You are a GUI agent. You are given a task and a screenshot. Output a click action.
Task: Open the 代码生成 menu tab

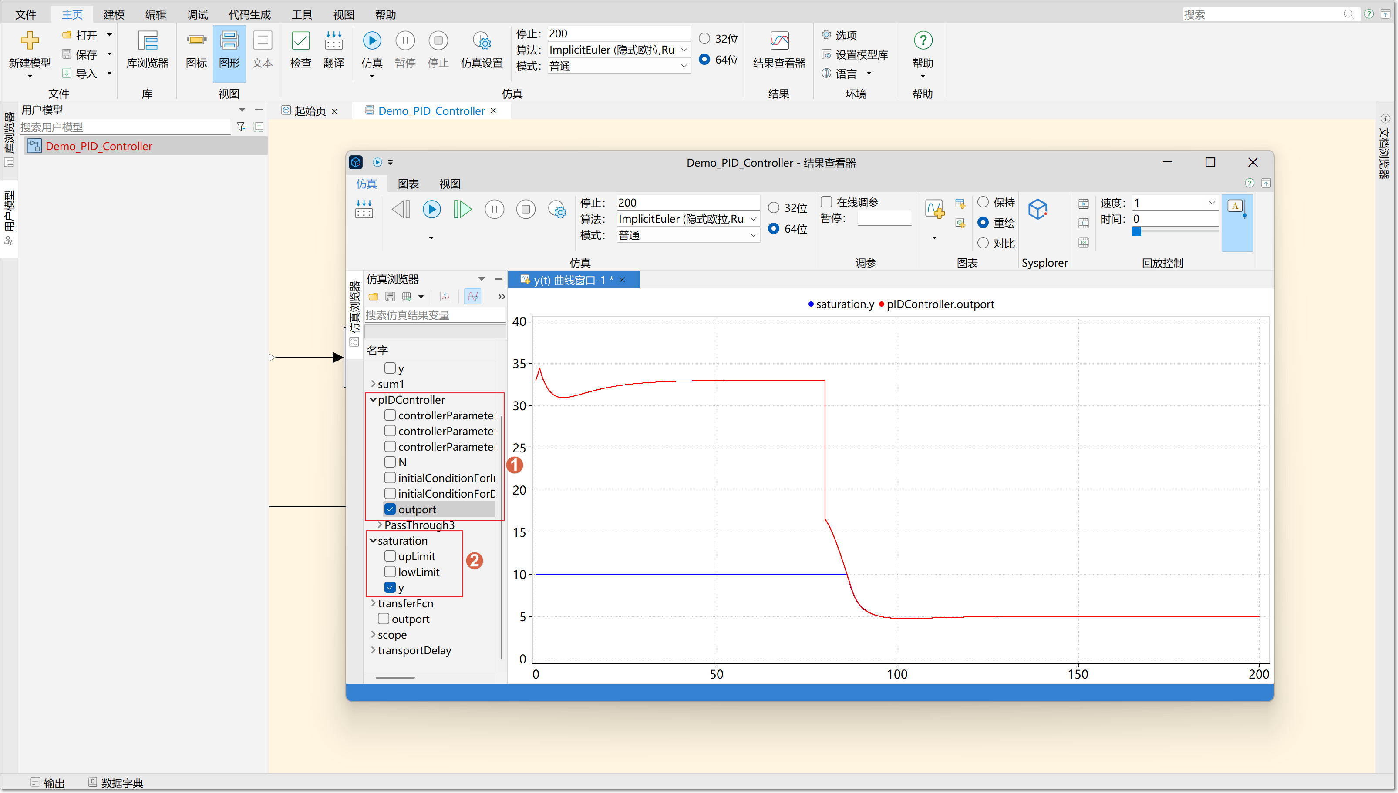(249, 15)
